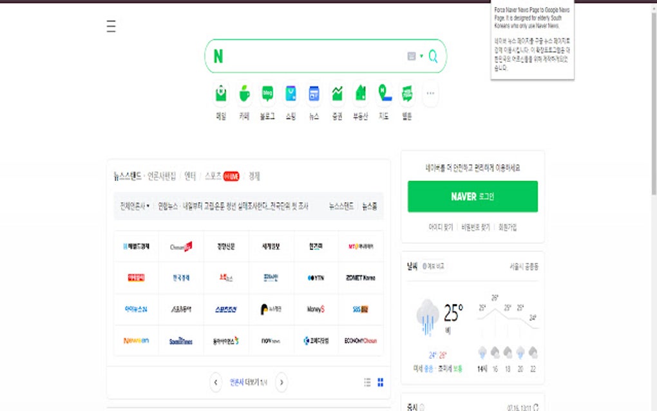The width and height of the screenshot is (657, 411).
Task: Go to the next page of publishers
Action: [x=281, y=382]
